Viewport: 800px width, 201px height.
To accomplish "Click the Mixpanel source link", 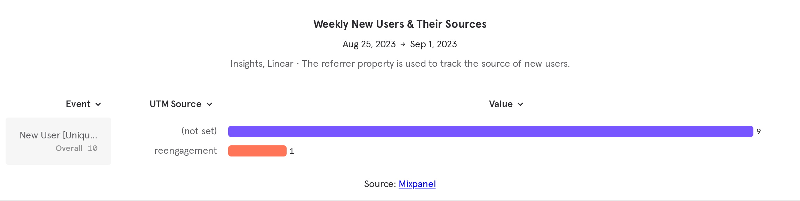I will (x=417, y=184).
